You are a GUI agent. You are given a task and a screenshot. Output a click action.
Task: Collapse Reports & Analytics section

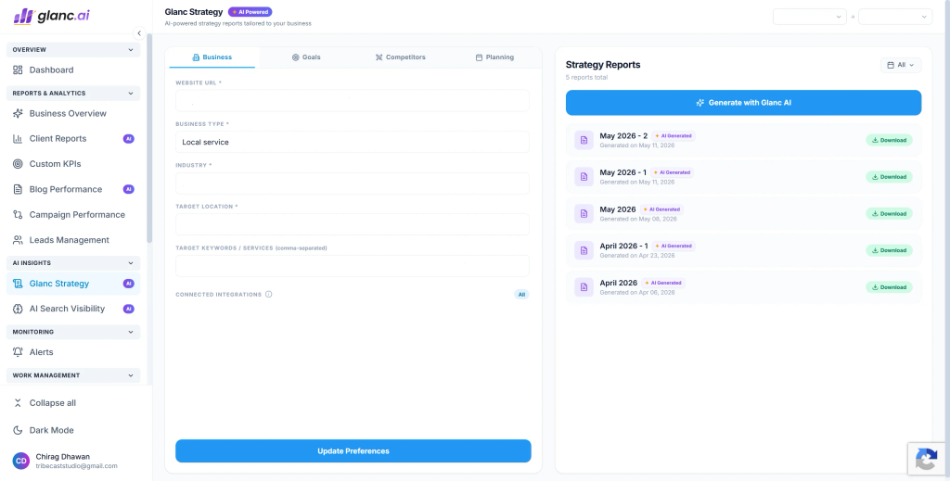73,94
